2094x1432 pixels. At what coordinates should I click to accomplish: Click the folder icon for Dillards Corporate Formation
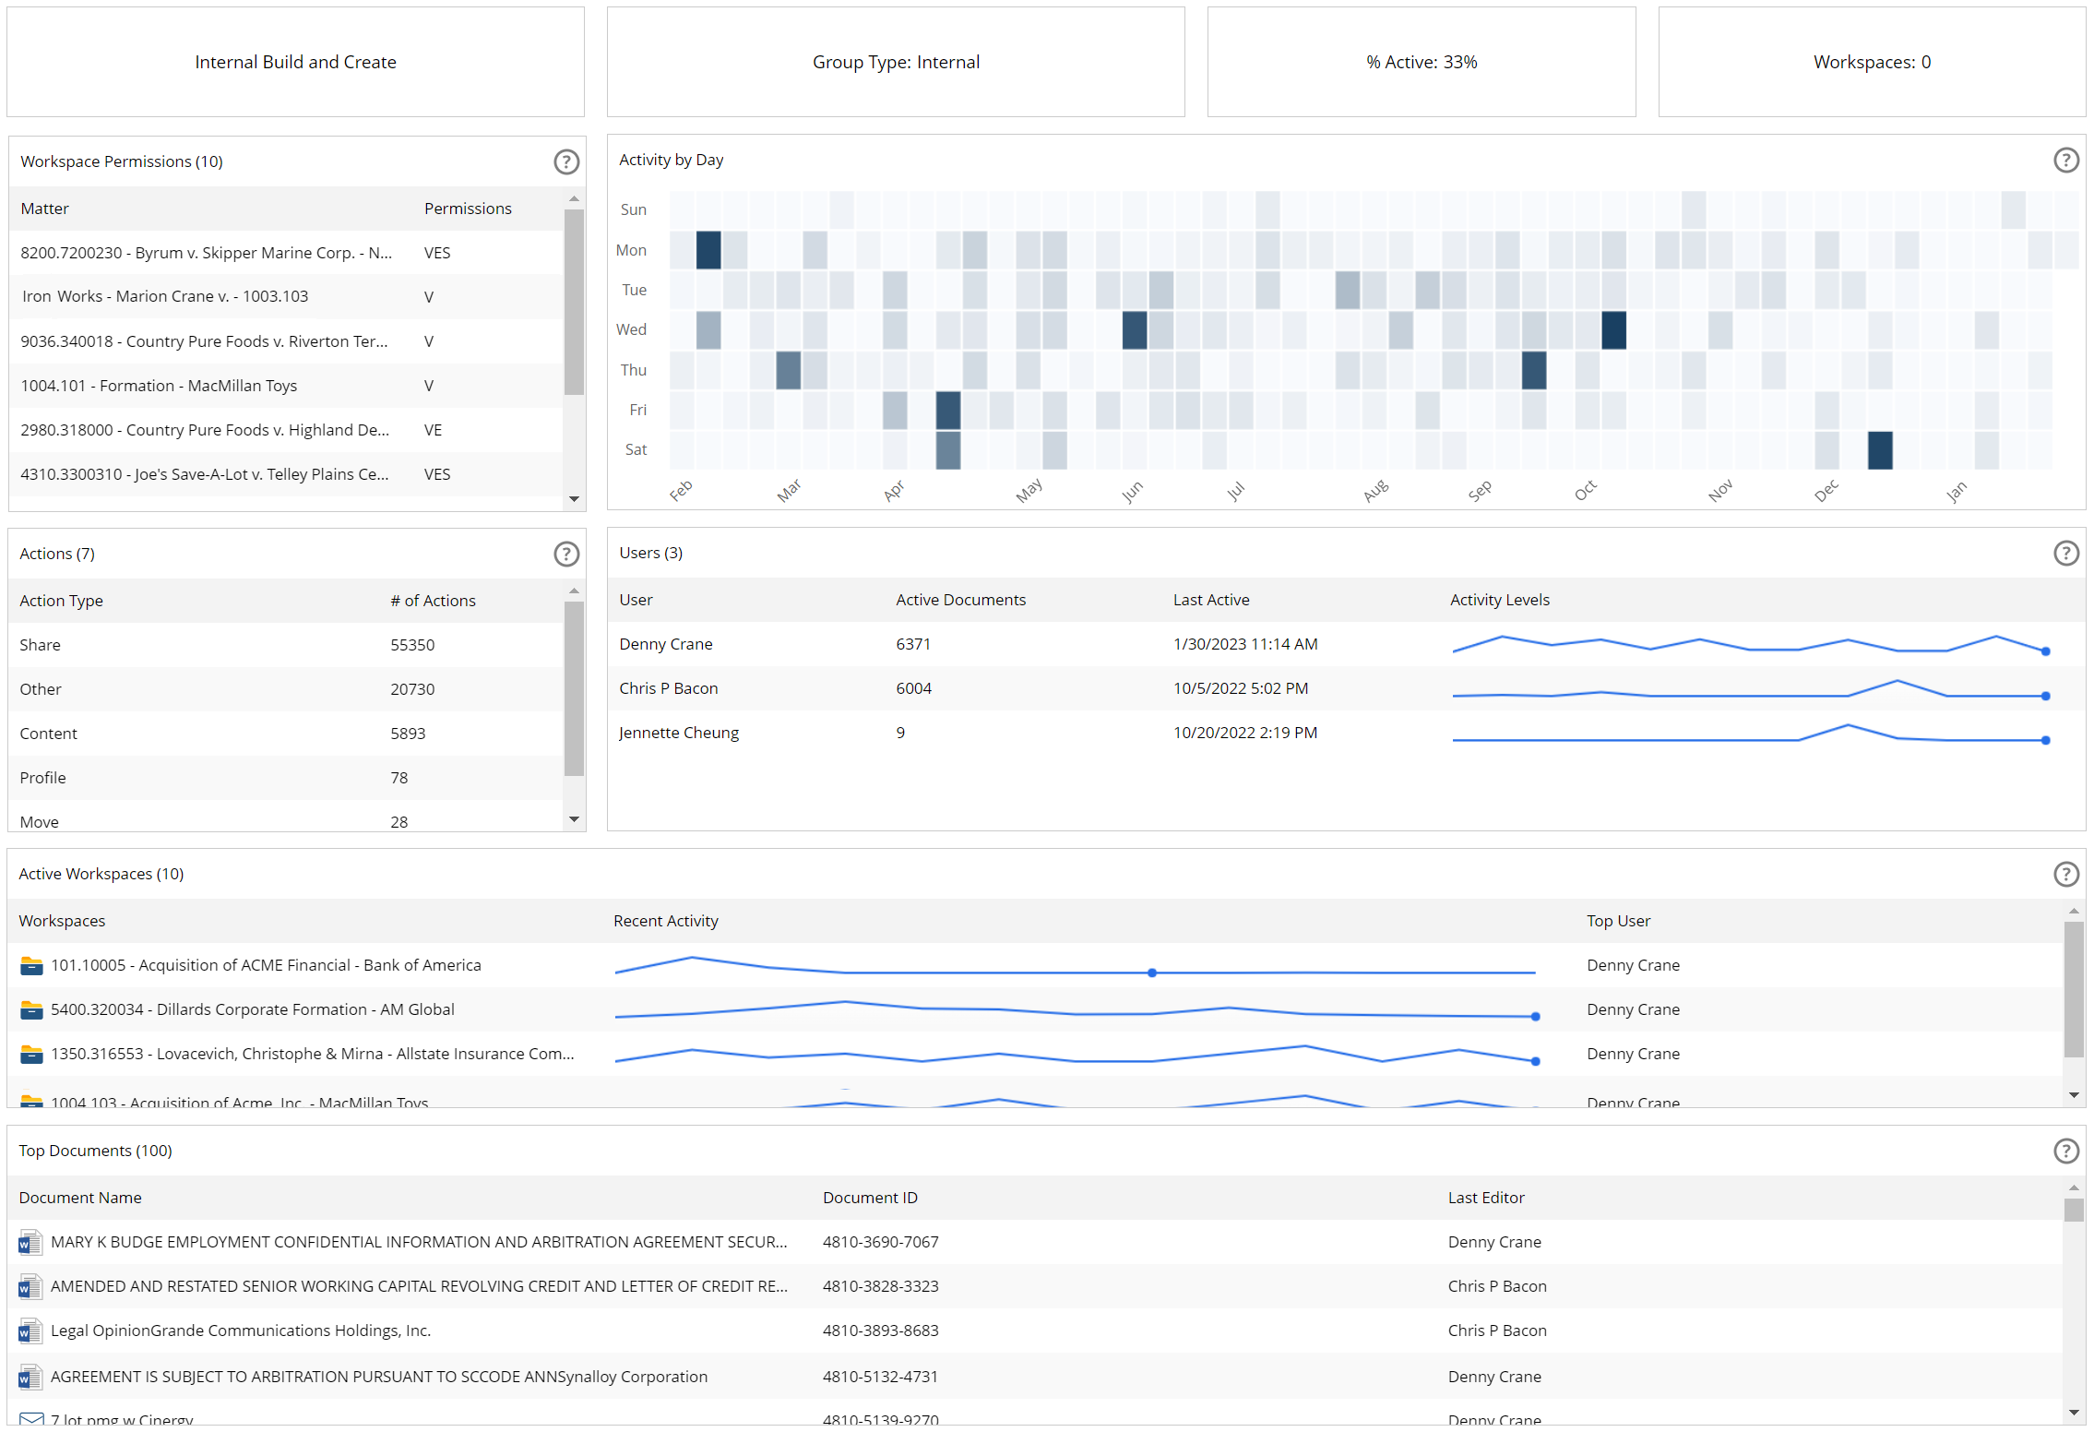pyautogui.click(x=30, y=1009)
